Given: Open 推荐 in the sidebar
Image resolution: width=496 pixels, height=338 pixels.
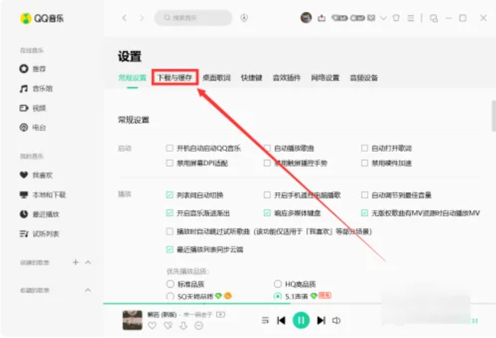Looking at the screenshot, I should pyautogui.click(x=39, y=68).
